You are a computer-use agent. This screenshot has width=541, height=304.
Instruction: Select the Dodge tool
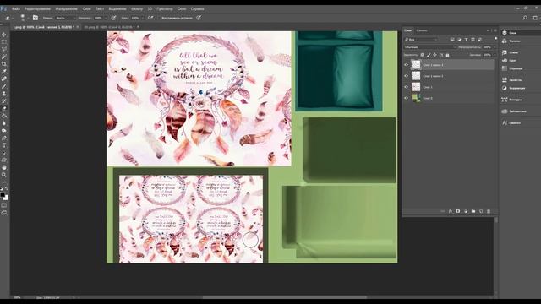pyautogui.click(x=4, y=131)
